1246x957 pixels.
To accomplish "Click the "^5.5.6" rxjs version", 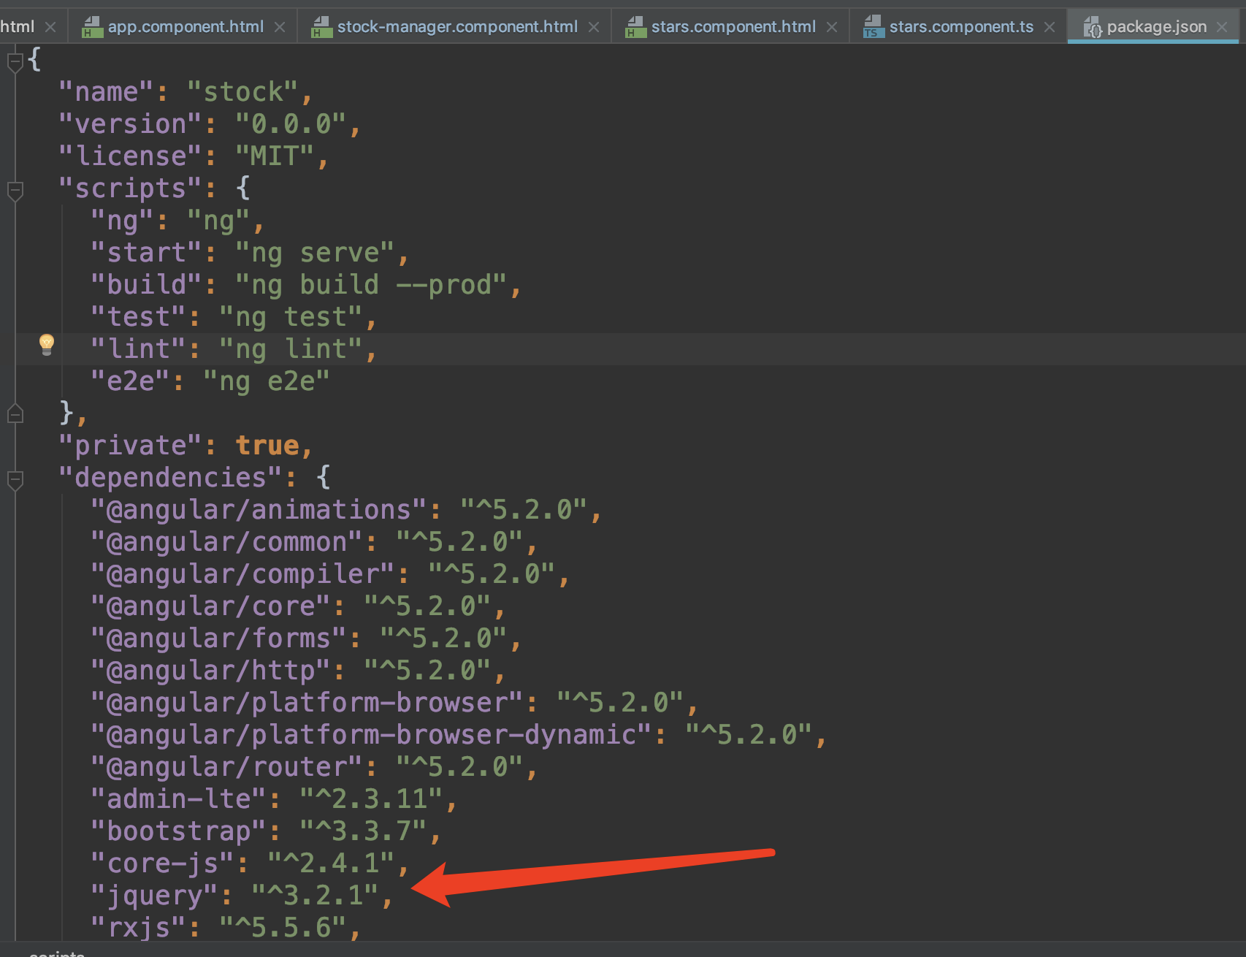I will click(x=283, y=928).
